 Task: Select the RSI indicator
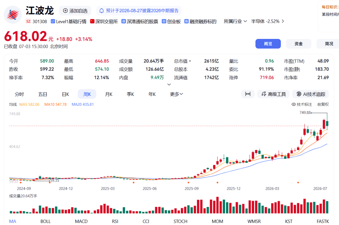[115, 221]
